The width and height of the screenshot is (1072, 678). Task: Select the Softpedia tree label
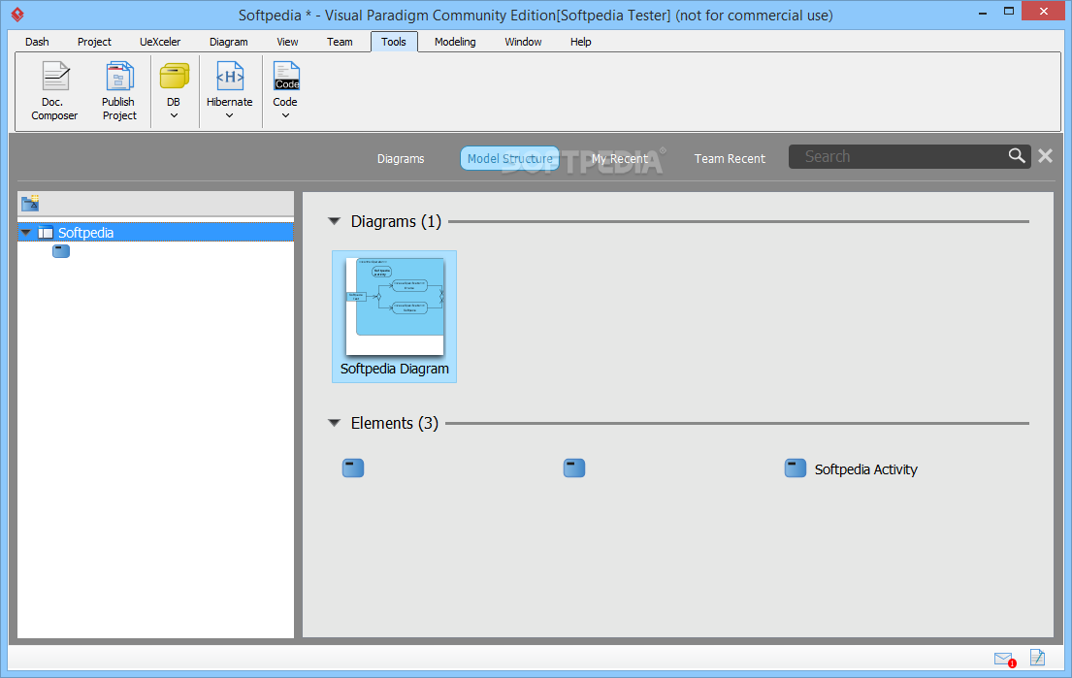click(x=85, y=233)
